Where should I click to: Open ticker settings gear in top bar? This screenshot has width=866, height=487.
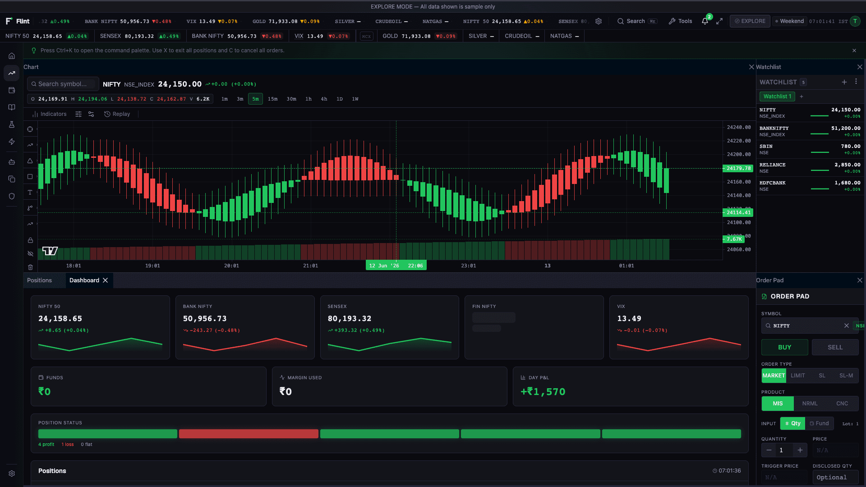599,21
